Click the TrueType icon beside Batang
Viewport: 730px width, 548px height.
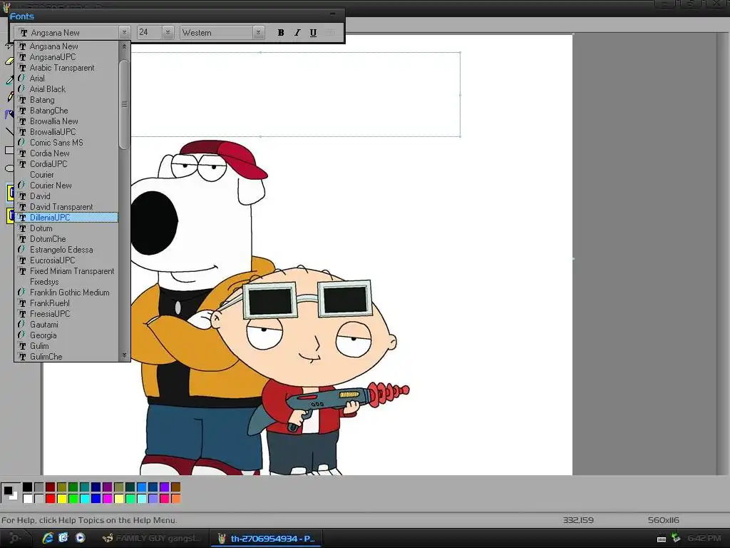click(22, 100)
